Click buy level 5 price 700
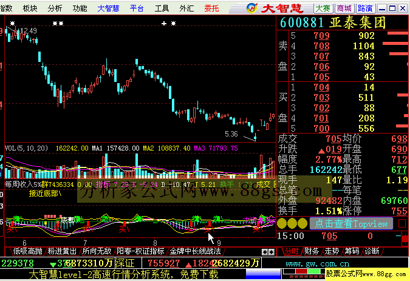Viewport: 410px width, 281px height. pos(321,129)
